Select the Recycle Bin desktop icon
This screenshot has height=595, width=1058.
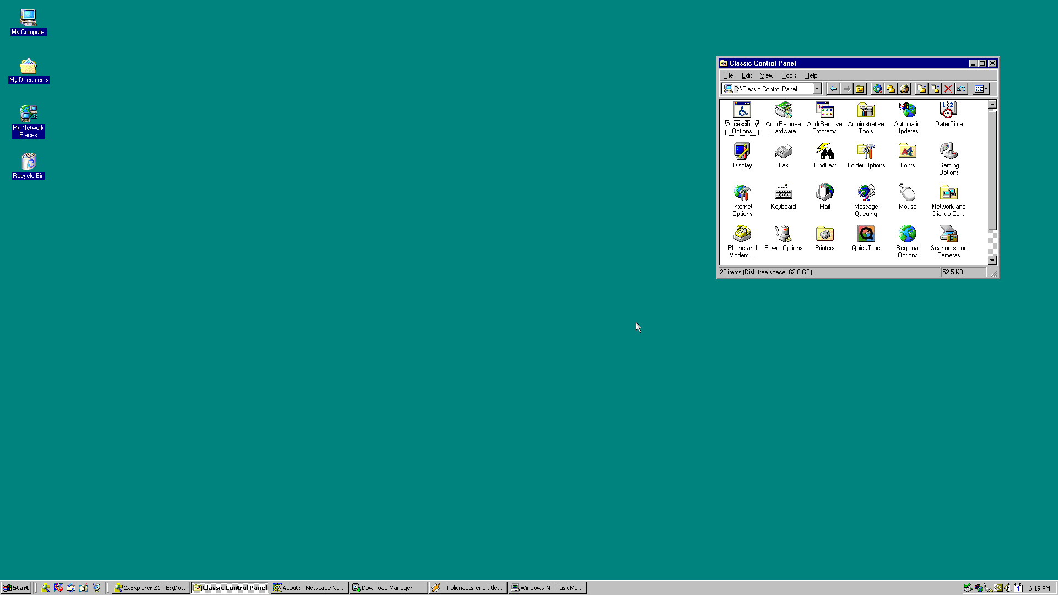pyautogui.click(x=28, y=166)
